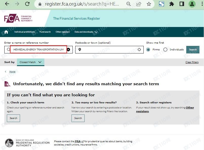Image resolution: width=204 pixels, height=150 pixels.
Task: Open the zoom magnifier icon in address bar
Action: pos(128,4)
